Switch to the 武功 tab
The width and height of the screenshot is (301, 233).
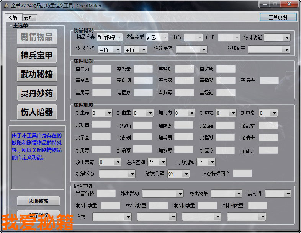point(28,18)
